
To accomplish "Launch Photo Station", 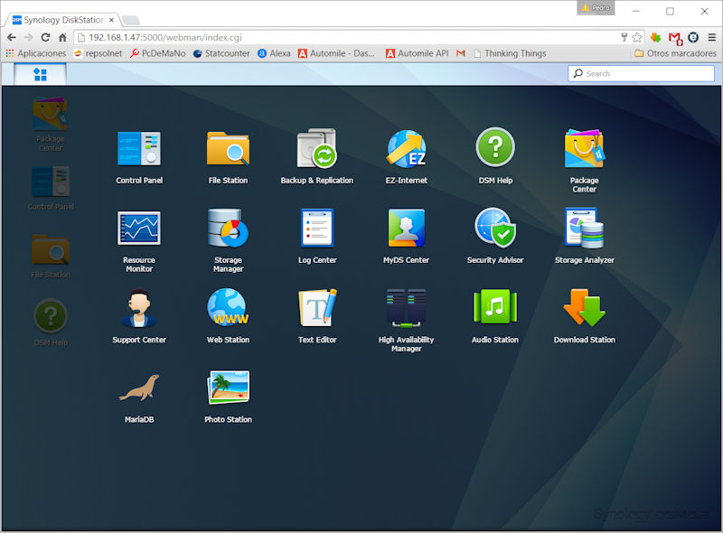I will [x=229, y=397].
